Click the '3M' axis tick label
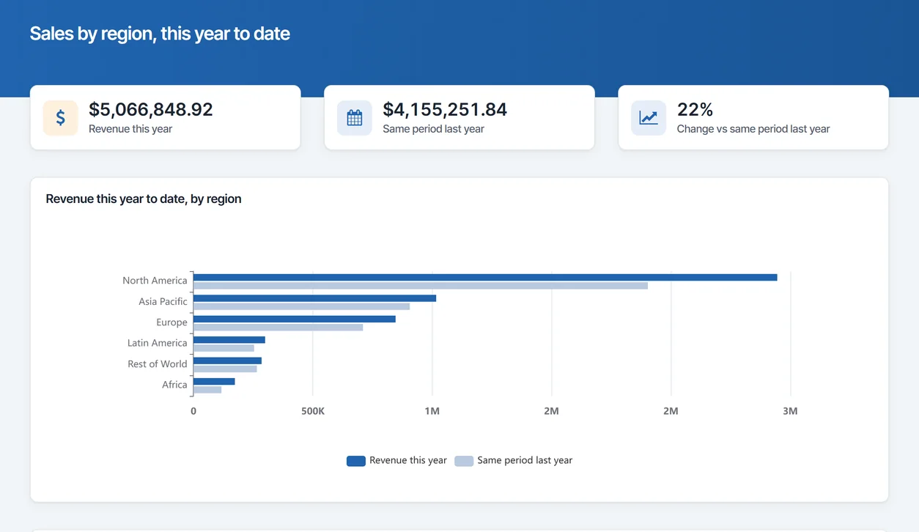Viewport: 919px width, 532px height. click(790, 411)
